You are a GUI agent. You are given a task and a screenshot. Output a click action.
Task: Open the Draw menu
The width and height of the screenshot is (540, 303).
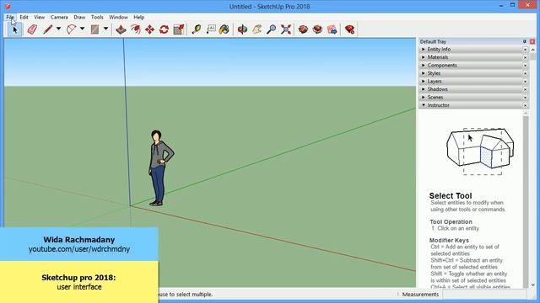tap(79, 17)
